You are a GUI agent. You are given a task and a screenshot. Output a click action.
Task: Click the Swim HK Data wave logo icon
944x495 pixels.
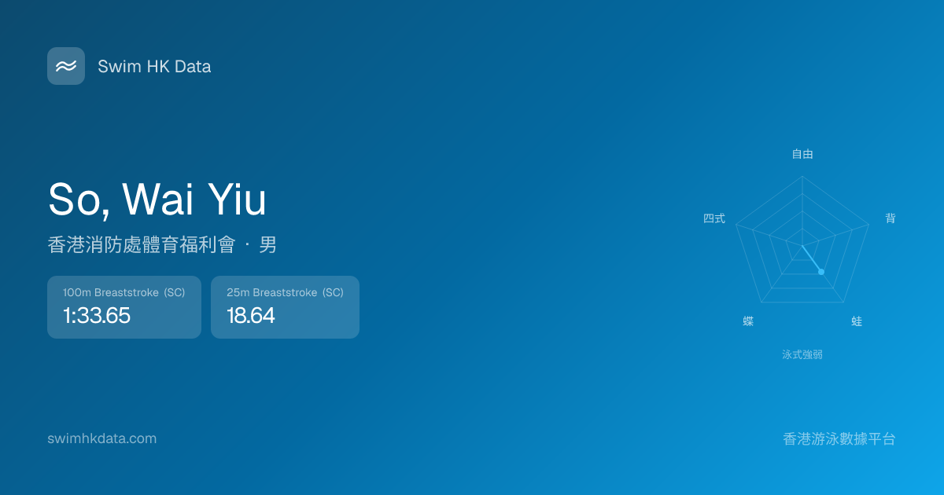(x=66, y=66)
